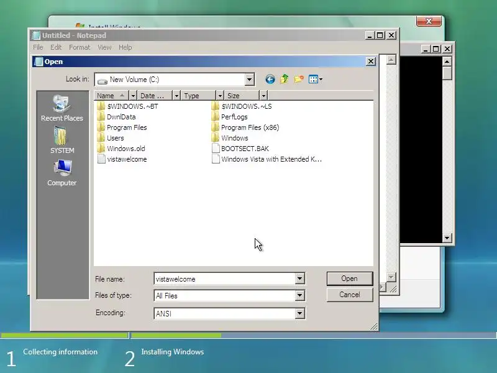Open the Files of type dropdown
This screenshot has width=497, height=373.
coord(299,296)
